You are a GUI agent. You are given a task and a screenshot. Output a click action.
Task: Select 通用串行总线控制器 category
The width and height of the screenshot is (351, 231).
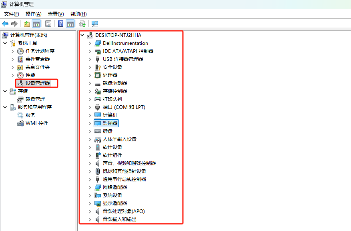pos(124,179)
